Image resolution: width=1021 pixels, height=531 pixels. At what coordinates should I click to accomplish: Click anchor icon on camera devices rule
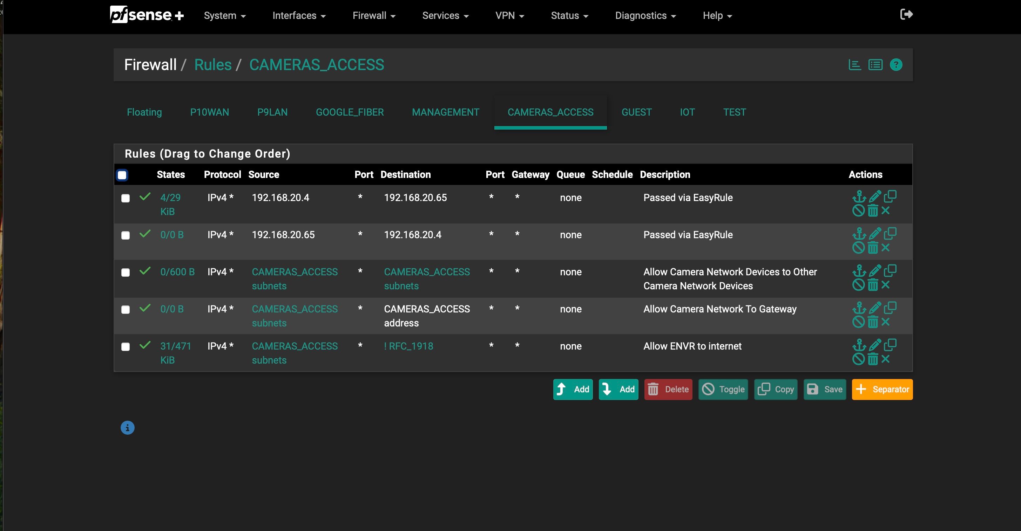(859, 271)
